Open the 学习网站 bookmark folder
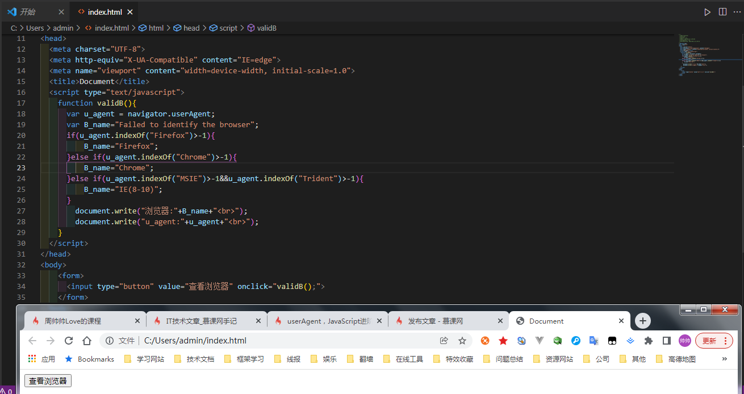 tap(144, 359)
